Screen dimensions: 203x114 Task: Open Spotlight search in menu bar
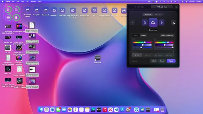click(x=179, y=2)
